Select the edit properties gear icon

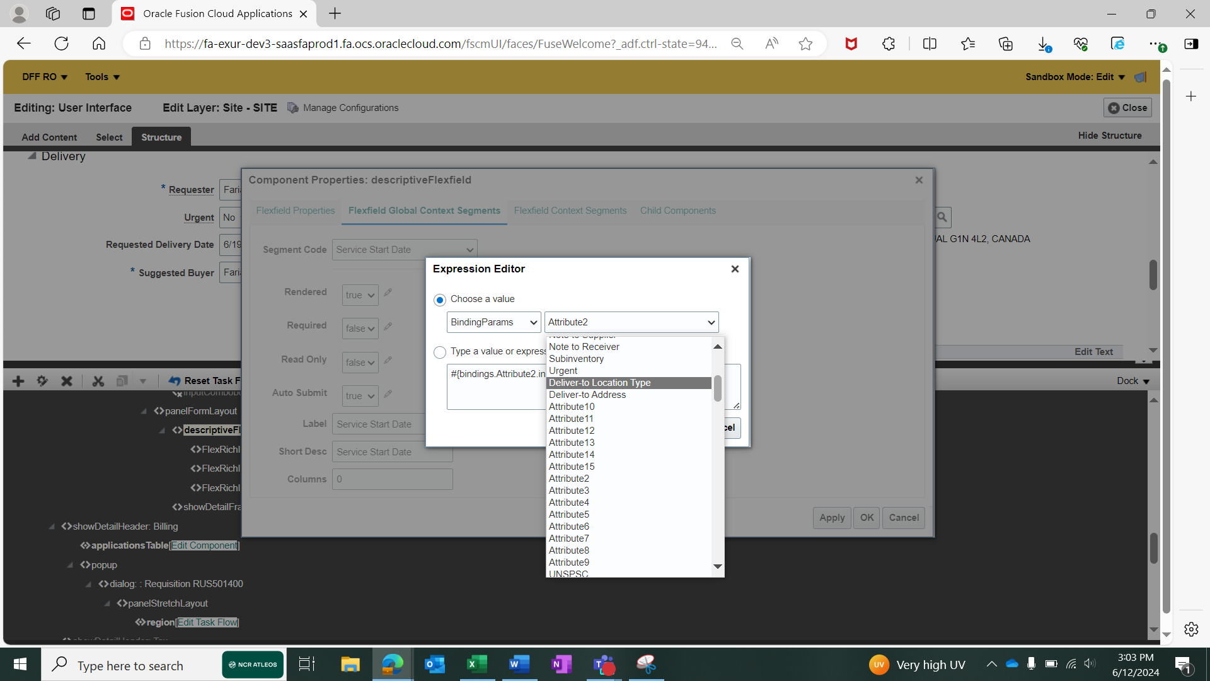click(x=42, y=381)
